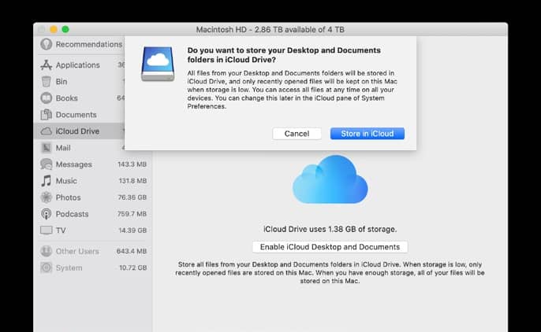Cancel the iCloud Drive dialog

(x=297, y=134)
